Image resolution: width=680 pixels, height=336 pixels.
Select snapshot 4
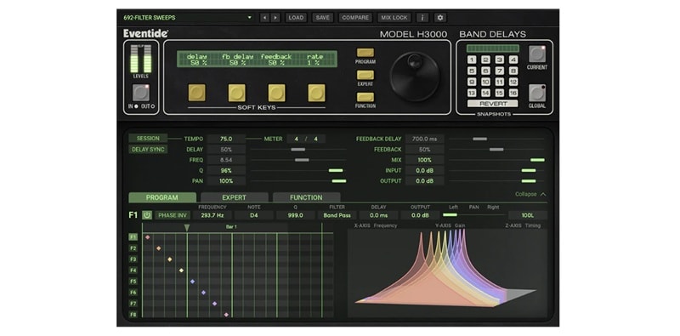click(x=513, y=60)
